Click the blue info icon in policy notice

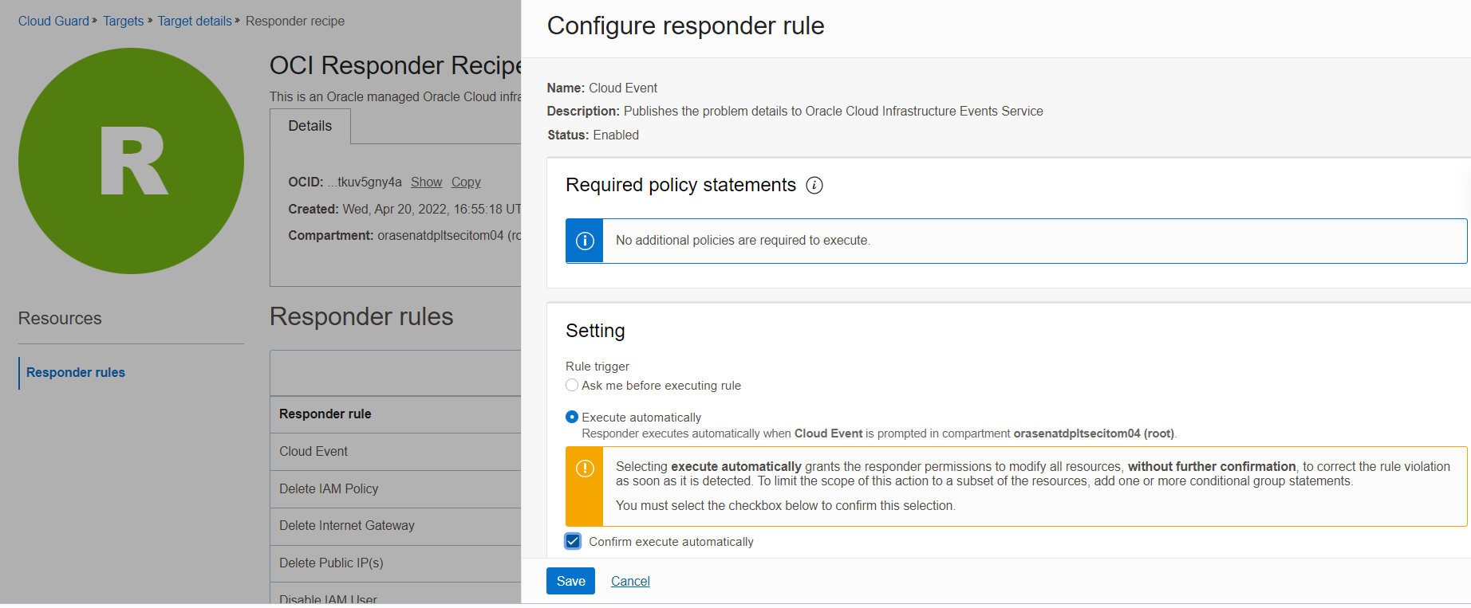585,241
